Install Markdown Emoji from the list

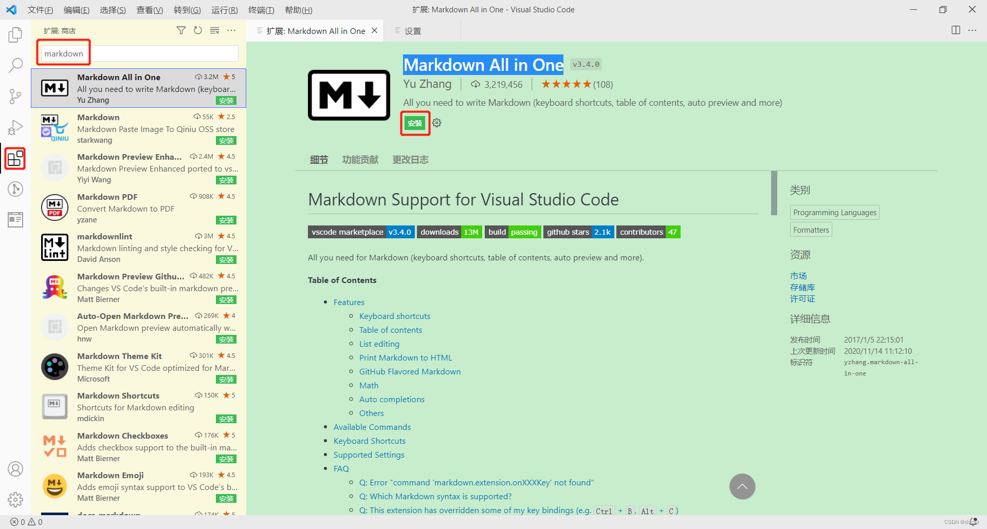click(x=226, y=499)
